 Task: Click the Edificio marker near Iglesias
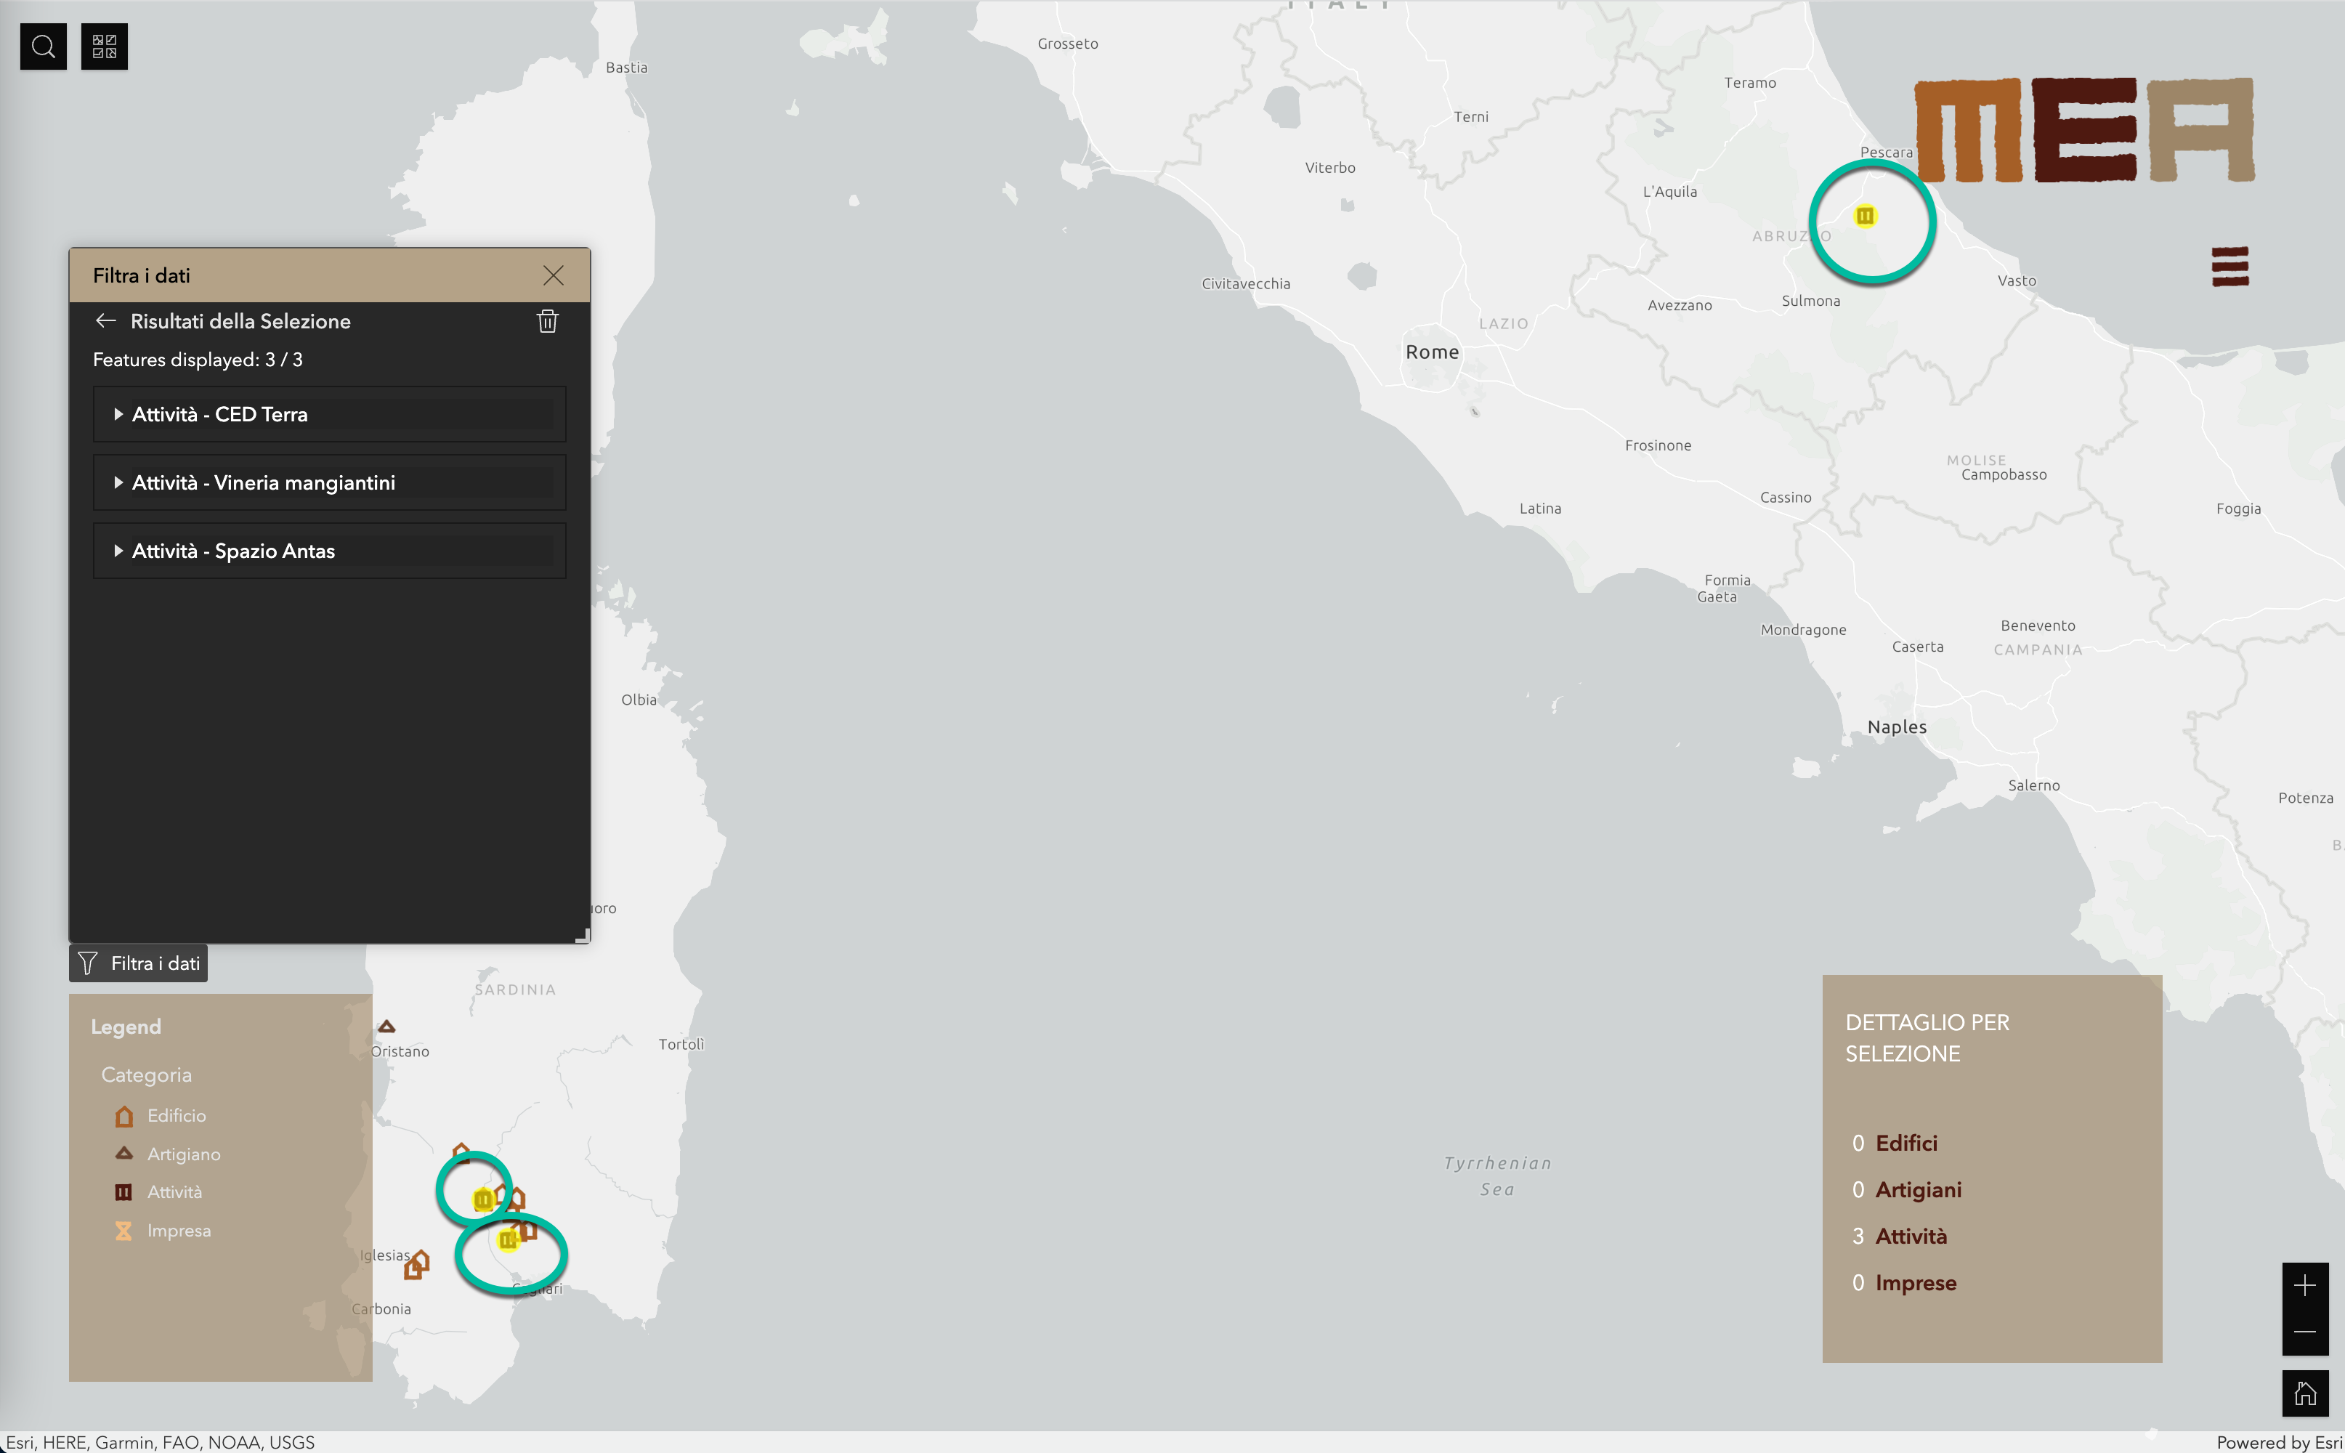[417, 1266]
